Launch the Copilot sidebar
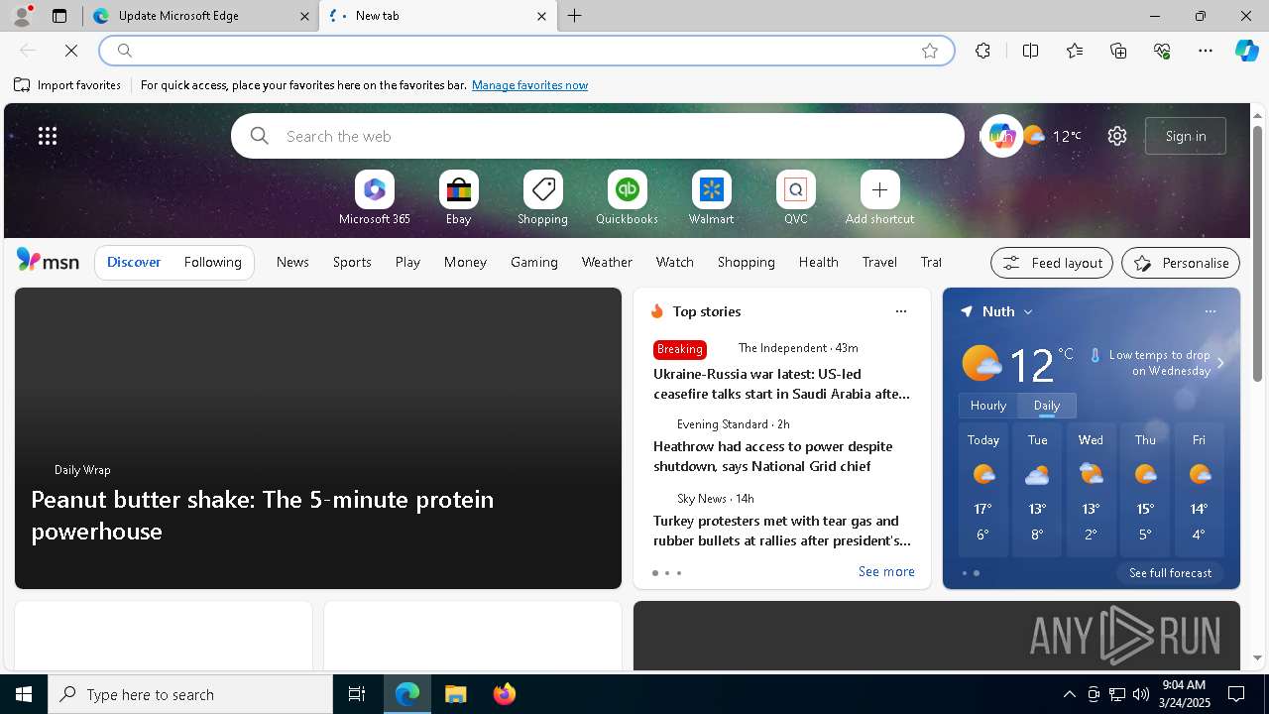 pyautogui.click(x=1246, y=51)
